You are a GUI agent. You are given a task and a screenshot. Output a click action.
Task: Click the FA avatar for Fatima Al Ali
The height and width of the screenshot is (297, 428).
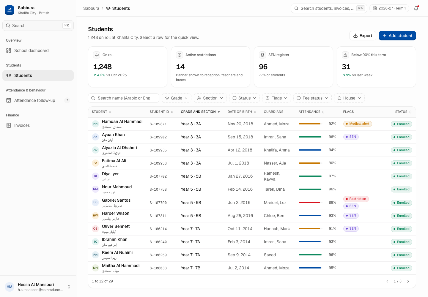pos(95,163)
